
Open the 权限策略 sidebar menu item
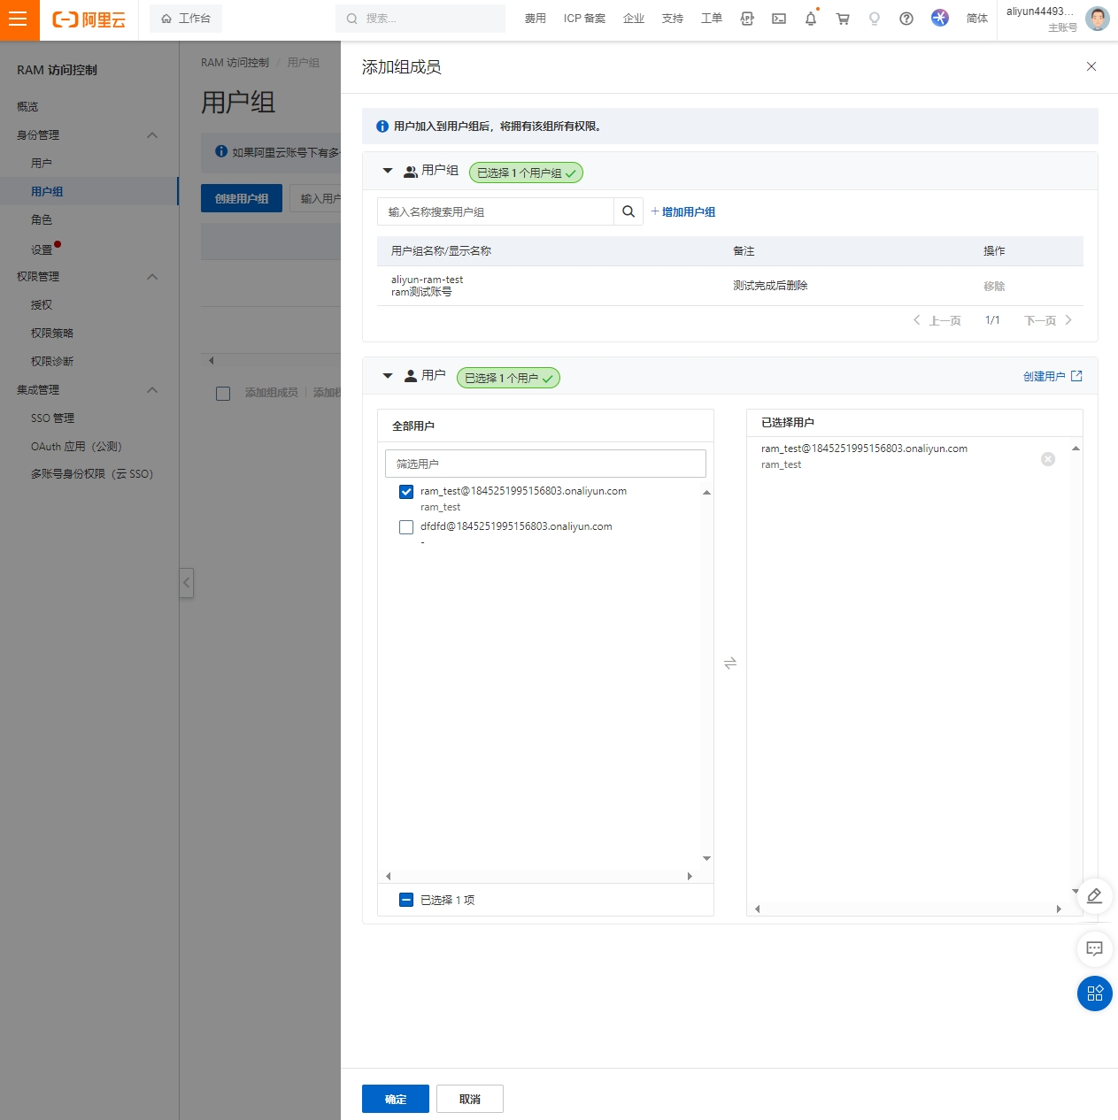(x=52, y=334)
